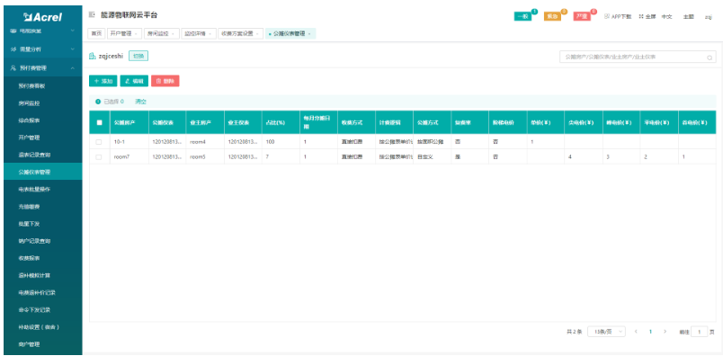
Task: Check the row 10-1 checkbox
Action: point(99,142)
